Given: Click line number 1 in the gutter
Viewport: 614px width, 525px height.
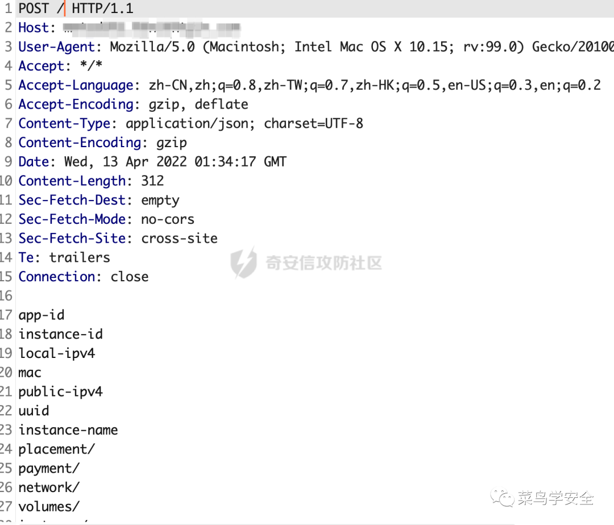Looking at the screenshot, I should point(9,9).
